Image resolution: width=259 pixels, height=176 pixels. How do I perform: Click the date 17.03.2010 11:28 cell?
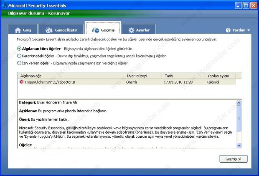click(x=178, y=82)
